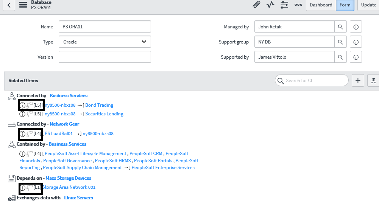The height and width of the screenshot is (202, 379).
Task: Open more options ellipsis menu
Action: (x=298, y=5)
